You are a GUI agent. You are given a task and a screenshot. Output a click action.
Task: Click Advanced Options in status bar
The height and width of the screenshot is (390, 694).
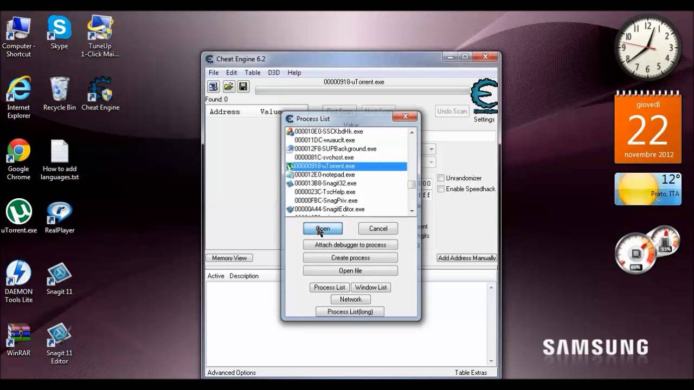point(232,373)
